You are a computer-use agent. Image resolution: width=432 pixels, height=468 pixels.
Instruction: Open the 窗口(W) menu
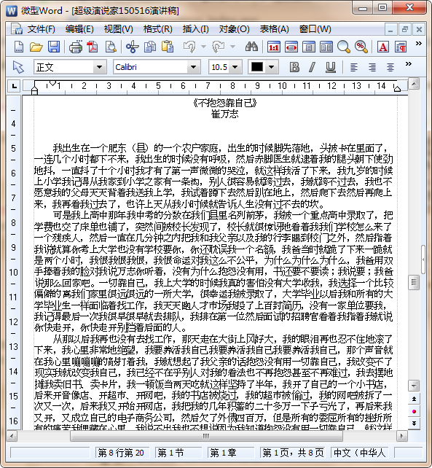click(x=315, y=29)
